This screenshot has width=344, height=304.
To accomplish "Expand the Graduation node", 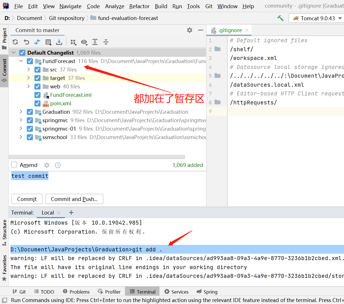I will [21, 112].
